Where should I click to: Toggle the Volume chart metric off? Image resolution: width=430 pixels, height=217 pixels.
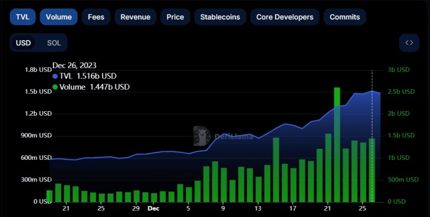58,17
